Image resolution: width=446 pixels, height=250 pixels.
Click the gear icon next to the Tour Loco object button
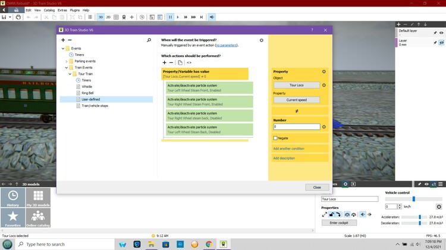[x=324, y=86]
